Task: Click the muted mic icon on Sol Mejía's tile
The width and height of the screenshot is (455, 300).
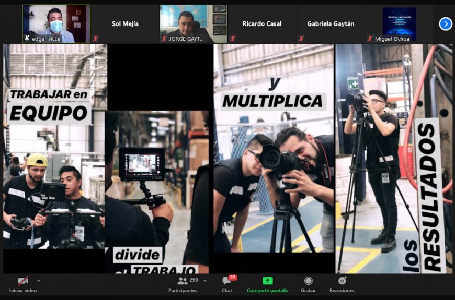Action: [x=95, y=39]
